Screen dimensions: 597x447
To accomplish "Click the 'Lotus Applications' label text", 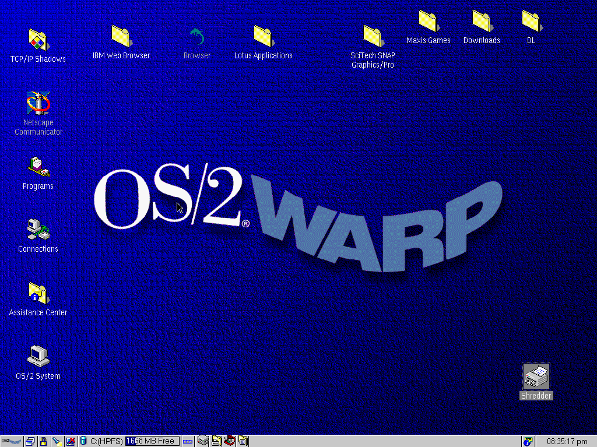I will tap(264, 55).
